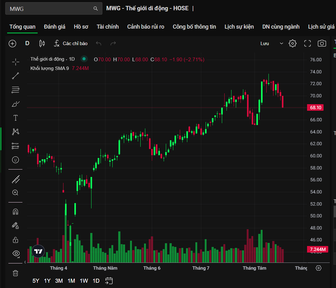Set chart range to 1M
This screenshot has height=288, width=336.
click(x=71, y=281)
